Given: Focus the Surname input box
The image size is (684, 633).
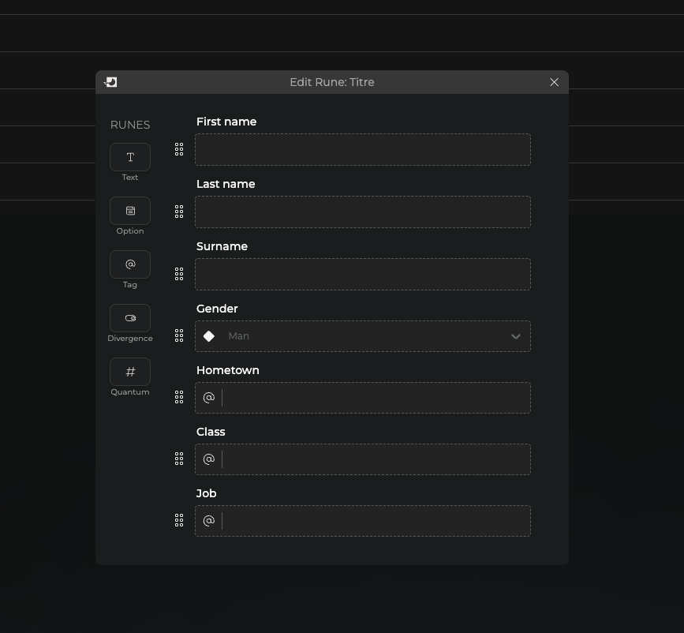Looking at the screenshot, I should click(363, 275).
